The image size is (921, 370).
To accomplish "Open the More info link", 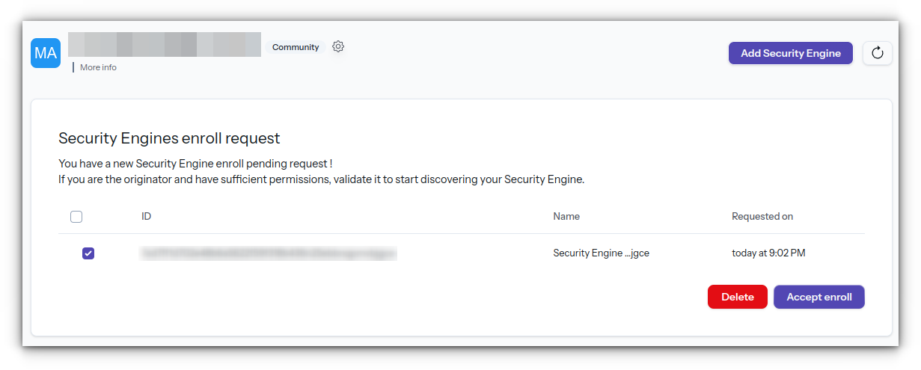I will pyautogui.click(x=98, y=67).
